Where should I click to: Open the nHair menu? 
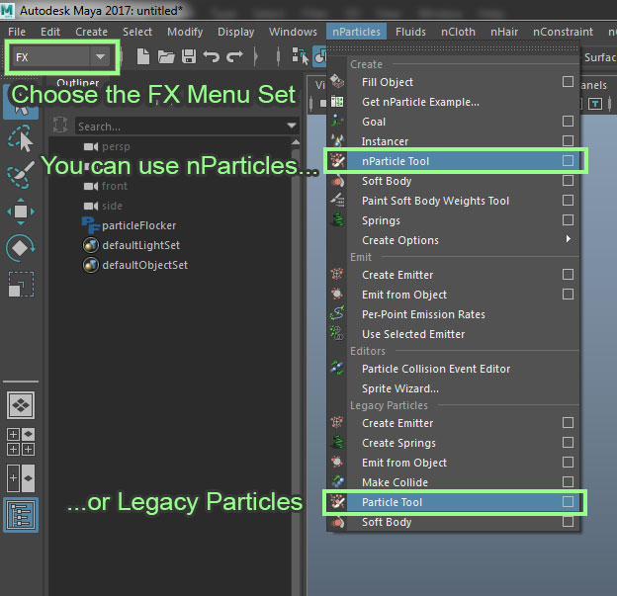tap(504, 32)
